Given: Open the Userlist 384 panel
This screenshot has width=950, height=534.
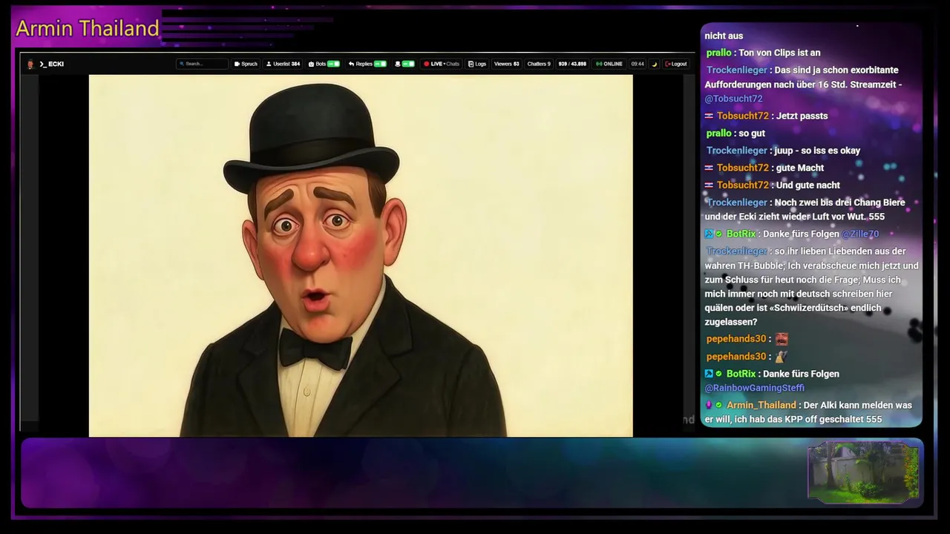Looking at the screenshot, I should [283, 64].
